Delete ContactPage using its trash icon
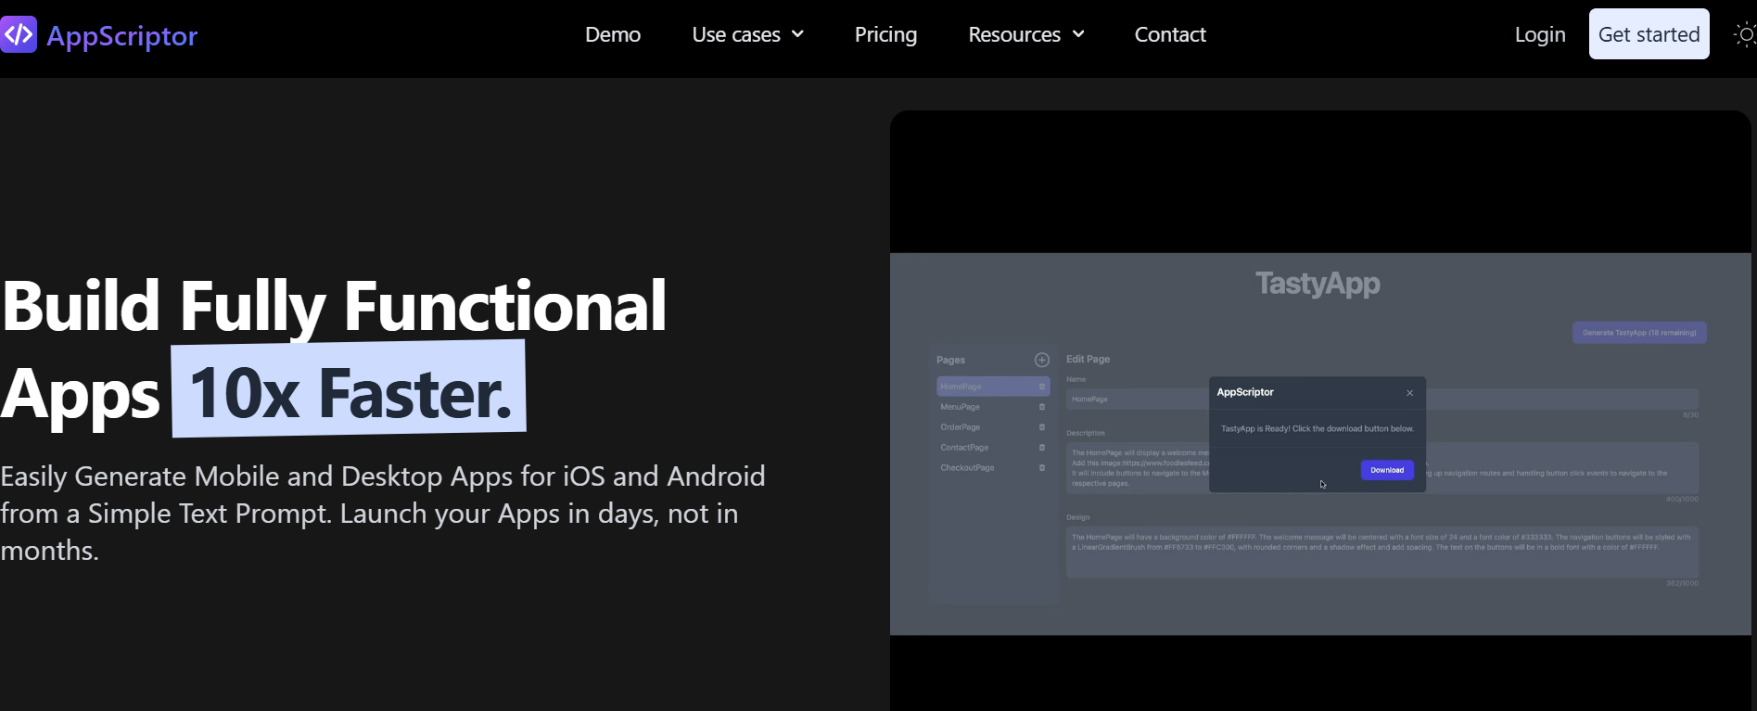 (x=1042, y=448)
